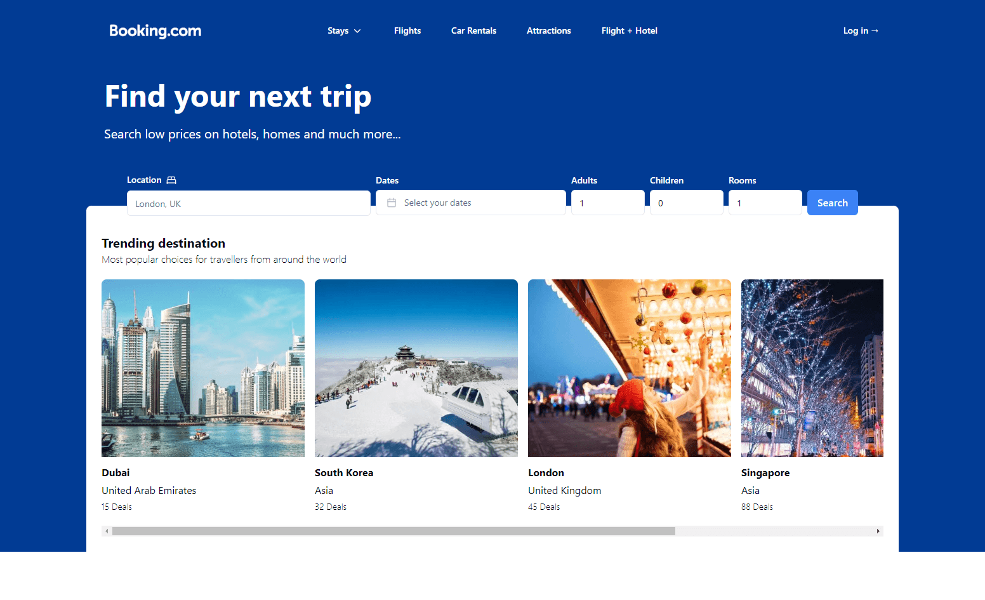Click the London title text
This screenshot has height=600, width=985.
(x=546, y=473)
